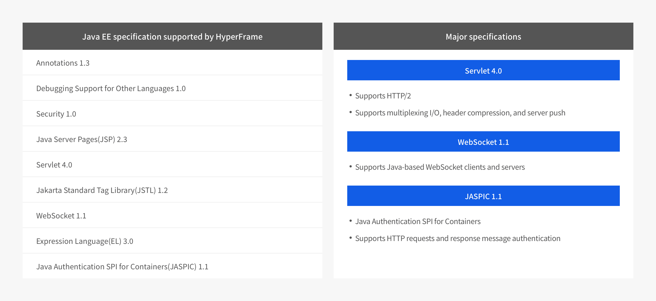This screenshot has height=301, width=656.
Task: Click the Security 1.0 row
Action: [56, 114]
